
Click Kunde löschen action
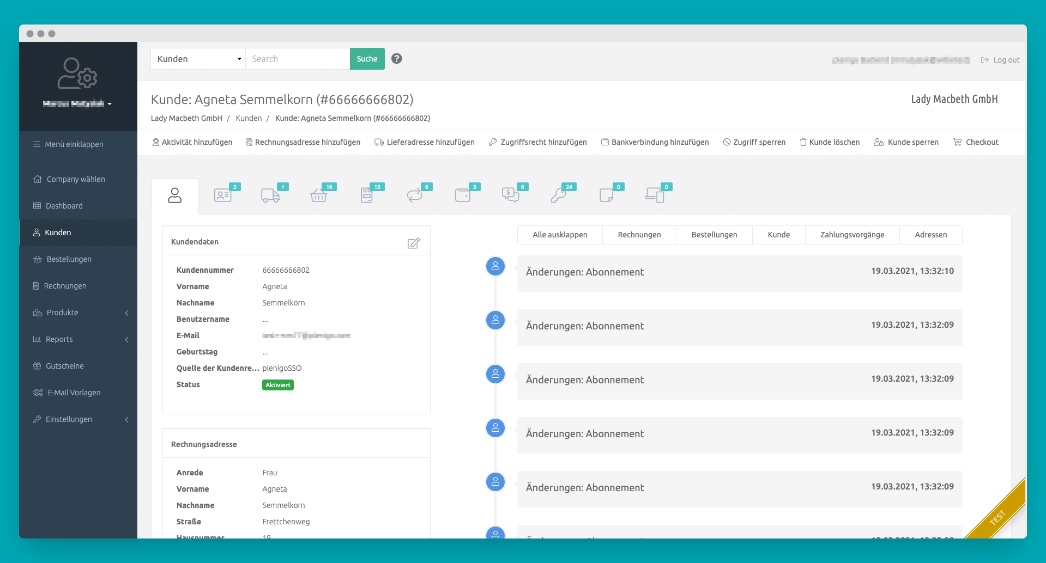[830, 142]
